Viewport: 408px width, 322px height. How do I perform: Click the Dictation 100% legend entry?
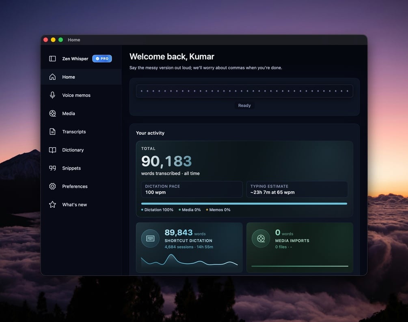[x=157, y=209]
